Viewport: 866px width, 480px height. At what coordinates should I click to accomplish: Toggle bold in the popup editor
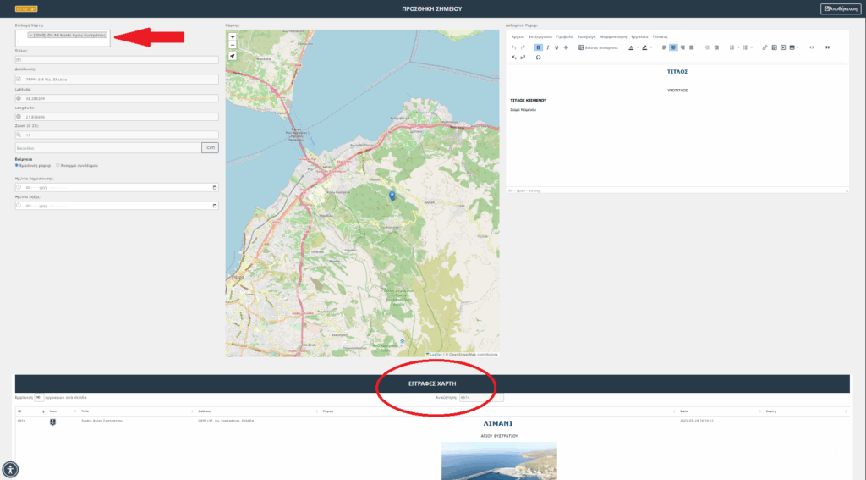tap(538, 47)
